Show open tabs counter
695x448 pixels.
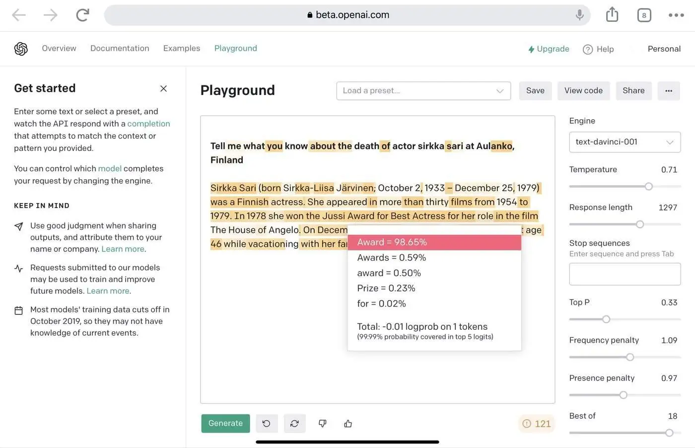tap(644, 15)
